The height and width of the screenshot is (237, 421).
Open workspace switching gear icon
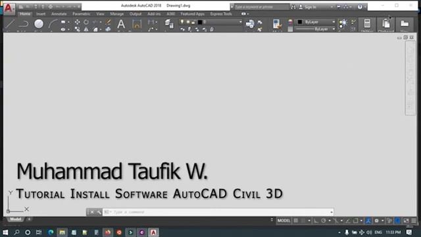click(x=376, y=221)
